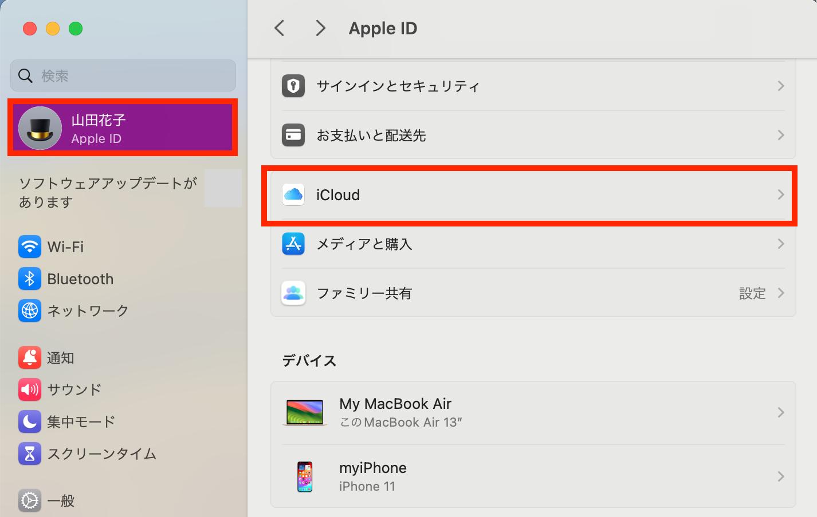This screenshot has width=817, height=517.
Task: Click the 設定 button for ファミリー共有
Action: [x=752, y=293]
